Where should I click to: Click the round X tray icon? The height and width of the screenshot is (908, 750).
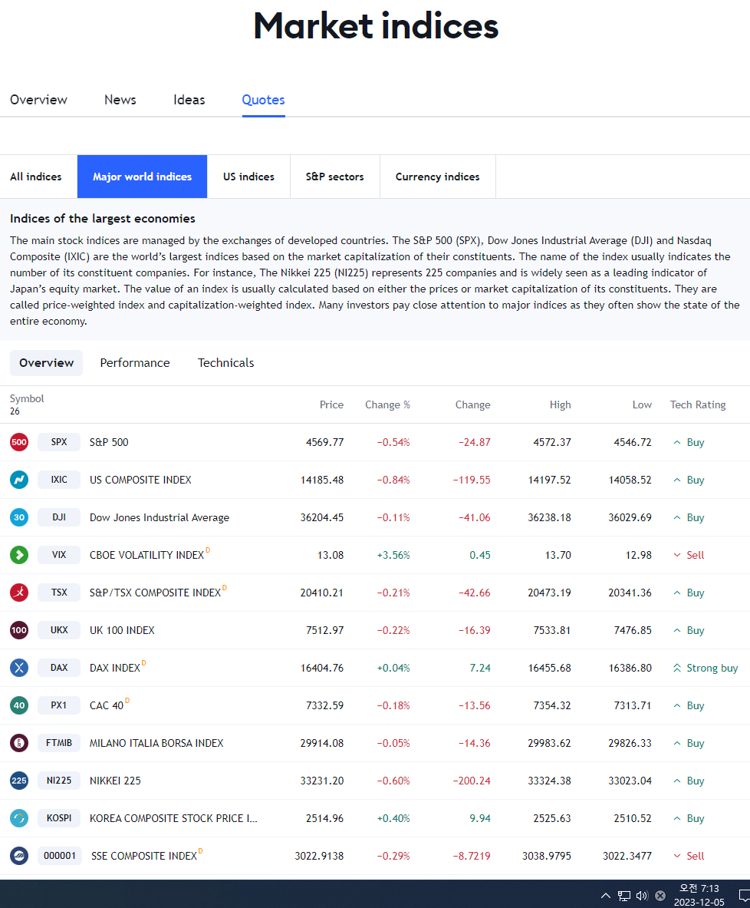[x=660, y=896]
